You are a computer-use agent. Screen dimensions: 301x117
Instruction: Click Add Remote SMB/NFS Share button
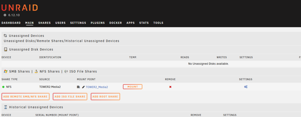pos(25,97)
